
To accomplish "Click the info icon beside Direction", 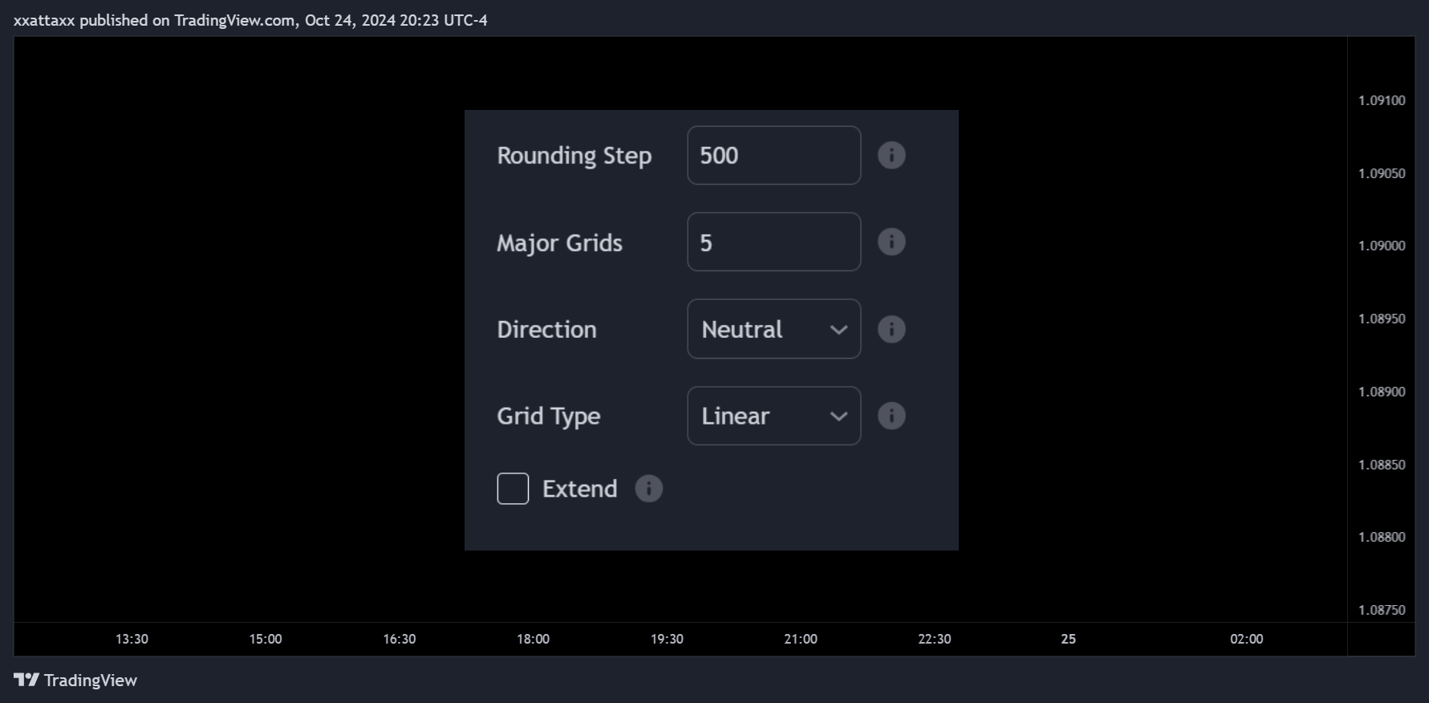I will pyautogui.click(x=891, y=329).
